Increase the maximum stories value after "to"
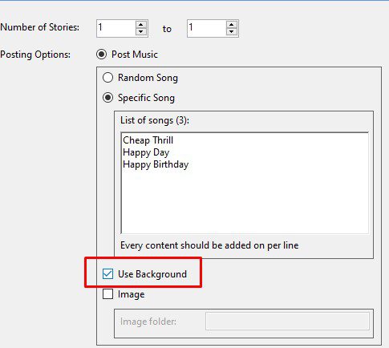Image resolution: width=389 pixels, height=348 pixels. (232, 25)
